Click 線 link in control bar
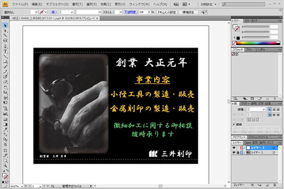 [54, 12]
